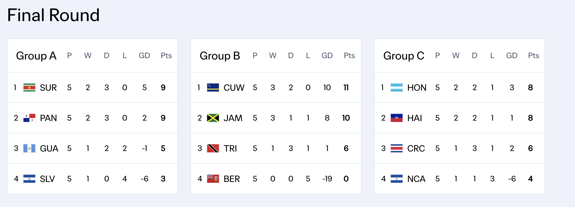
Task: Click the Final Round title
Action: coord(53,15)
